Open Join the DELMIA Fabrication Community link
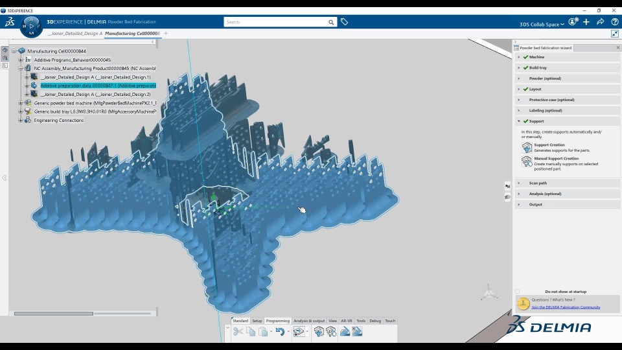 (566, 307)
